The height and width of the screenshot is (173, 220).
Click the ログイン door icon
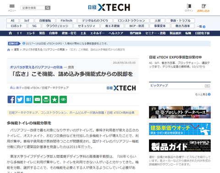pos(189,6)
